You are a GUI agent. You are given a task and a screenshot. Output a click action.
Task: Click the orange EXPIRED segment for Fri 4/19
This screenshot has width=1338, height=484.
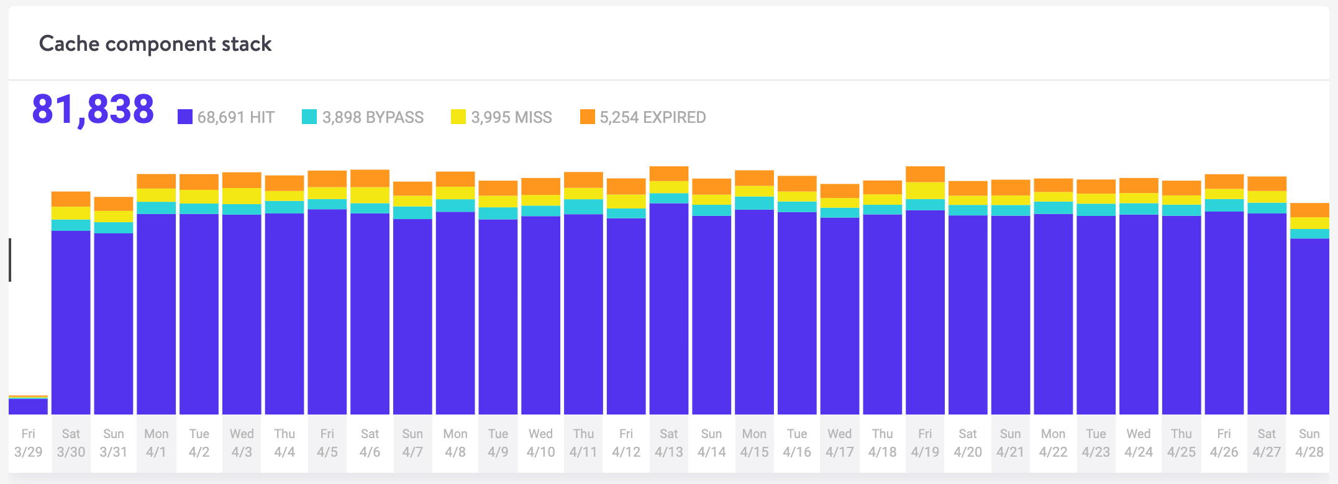925,174
